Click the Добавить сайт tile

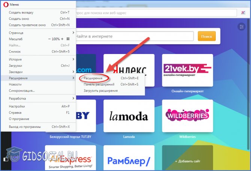coord(187,158)
